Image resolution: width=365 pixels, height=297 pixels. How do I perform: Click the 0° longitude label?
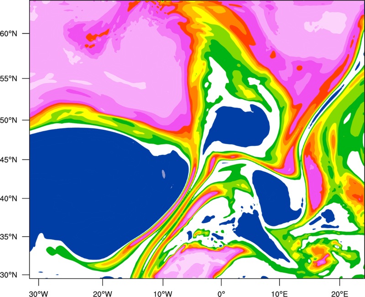221,294
